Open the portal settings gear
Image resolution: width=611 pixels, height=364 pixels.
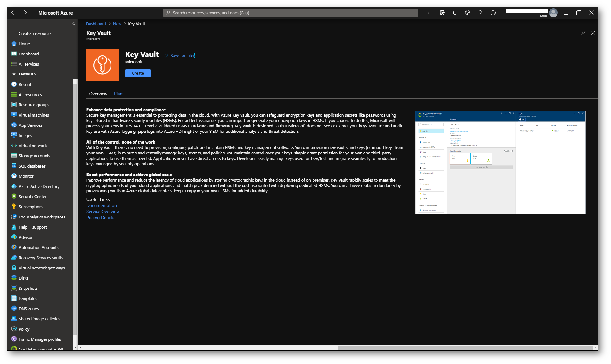click(467, 13)
